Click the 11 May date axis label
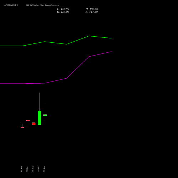Image resolution: width=178 pixels, height=178 pixels. pyautogui.click(x=27, y=169)
